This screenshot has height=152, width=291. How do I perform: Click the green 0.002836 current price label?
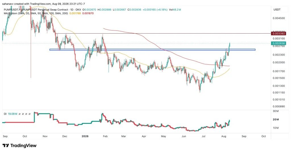(x=278, y=43)
